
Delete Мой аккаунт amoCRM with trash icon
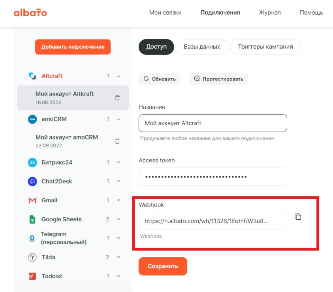coord(117,141)
